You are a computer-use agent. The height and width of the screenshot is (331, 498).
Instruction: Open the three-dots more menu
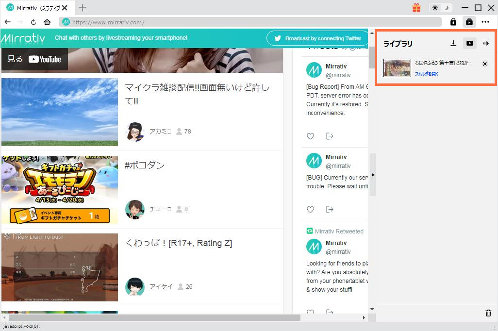click(x=485, y=22)
